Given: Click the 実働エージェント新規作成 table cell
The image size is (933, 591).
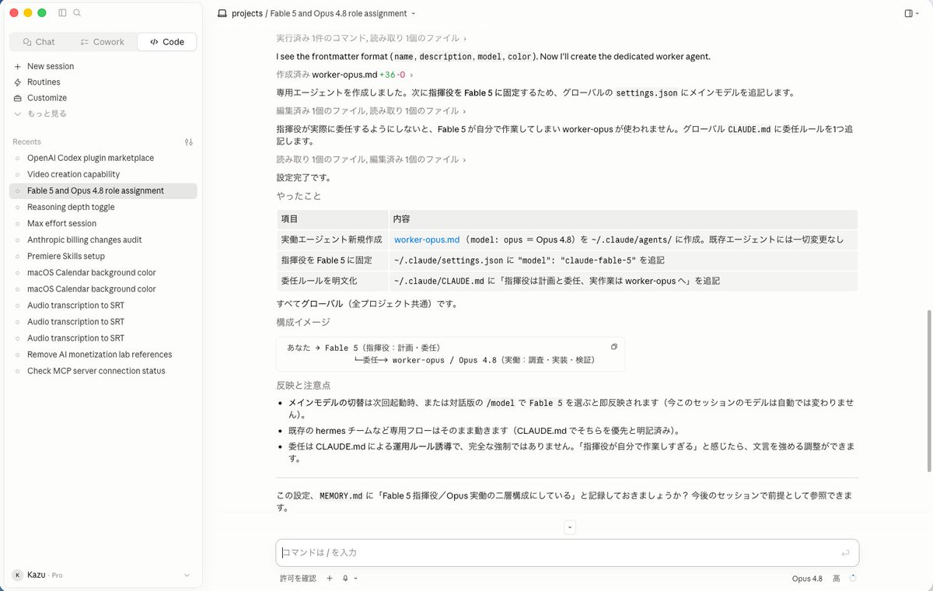Looking at the screenshot, I should (x=332, y=240).
